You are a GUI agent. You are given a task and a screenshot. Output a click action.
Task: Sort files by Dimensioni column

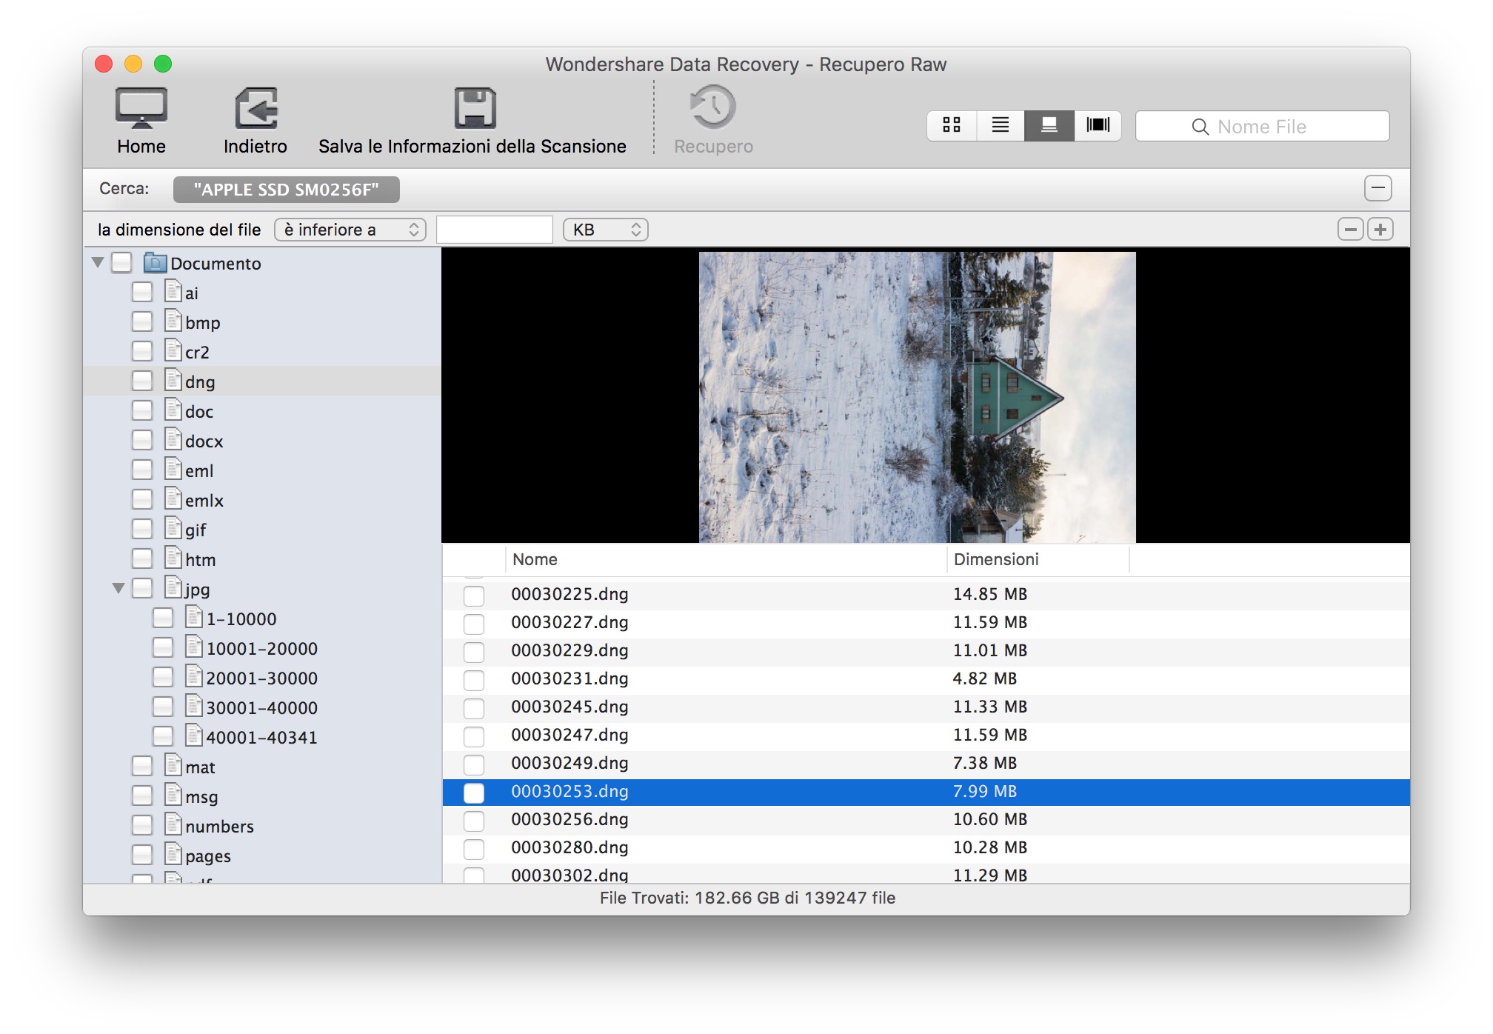[996, 560]
